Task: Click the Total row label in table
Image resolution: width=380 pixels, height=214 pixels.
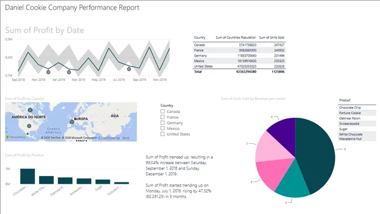Action: (x=198, y=71)
